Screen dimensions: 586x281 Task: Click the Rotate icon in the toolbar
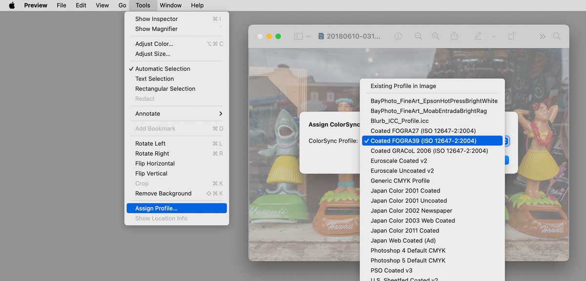pyautogui.click(x=512, y=36)
